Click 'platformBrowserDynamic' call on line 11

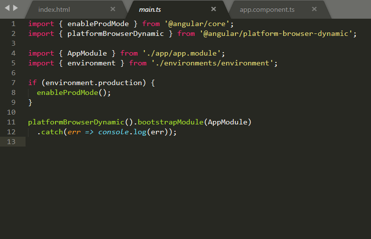(76, 122)
